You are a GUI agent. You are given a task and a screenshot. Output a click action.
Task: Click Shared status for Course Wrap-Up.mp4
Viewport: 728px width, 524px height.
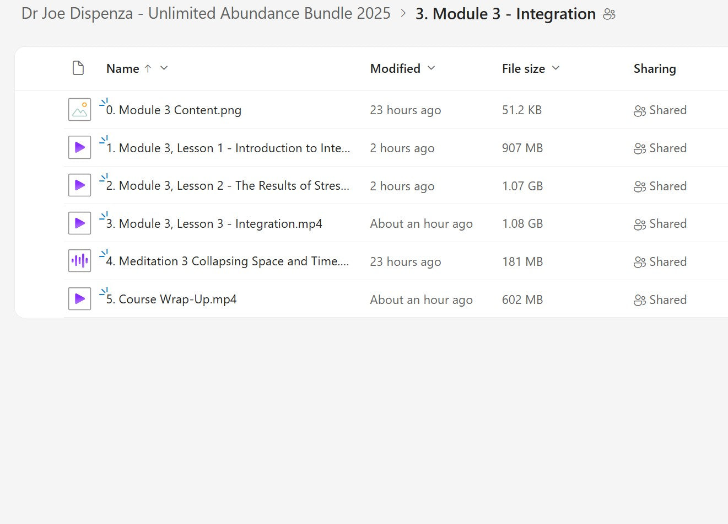[660, 300]
